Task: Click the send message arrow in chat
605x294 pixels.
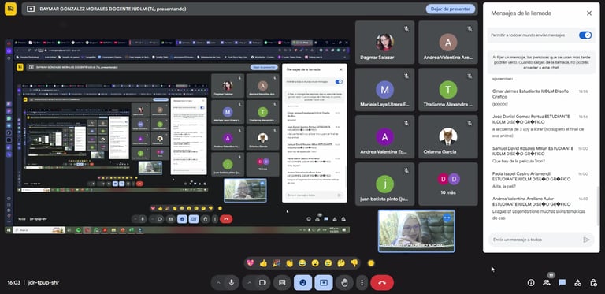Action: (586, 240)
